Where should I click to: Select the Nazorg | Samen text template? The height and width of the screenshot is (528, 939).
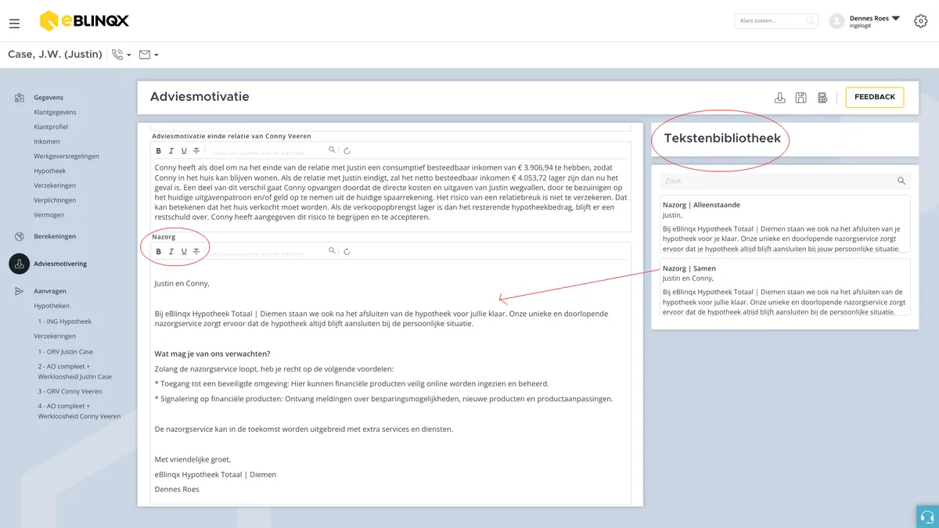[x=785, y=287]
